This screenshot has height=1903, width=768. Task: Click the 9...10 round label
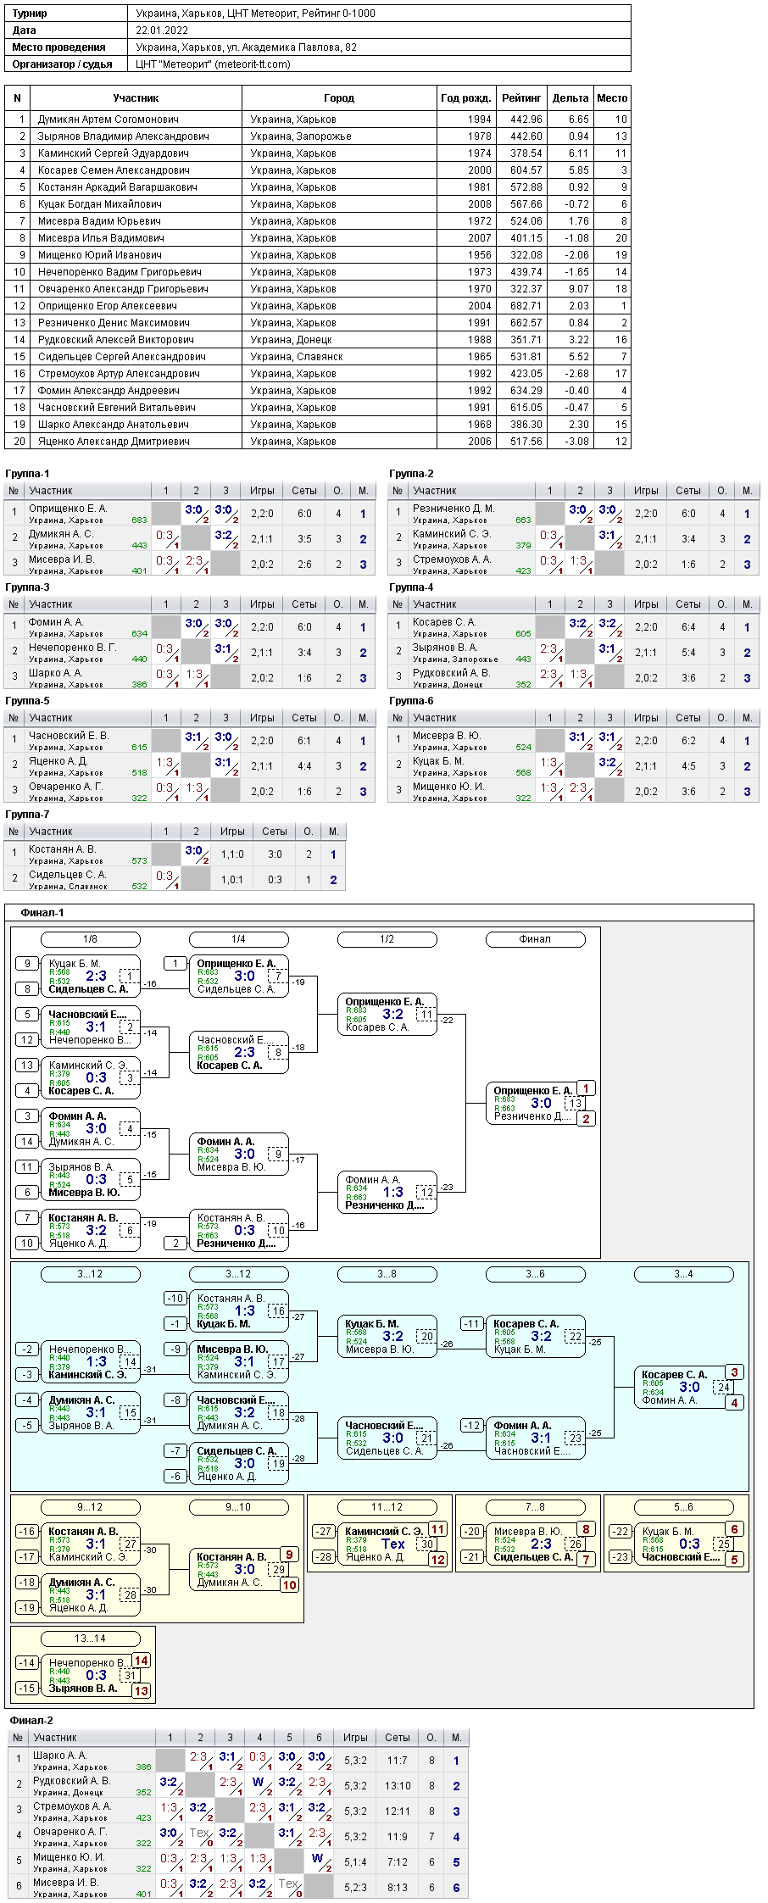[x=239, y=1507]
